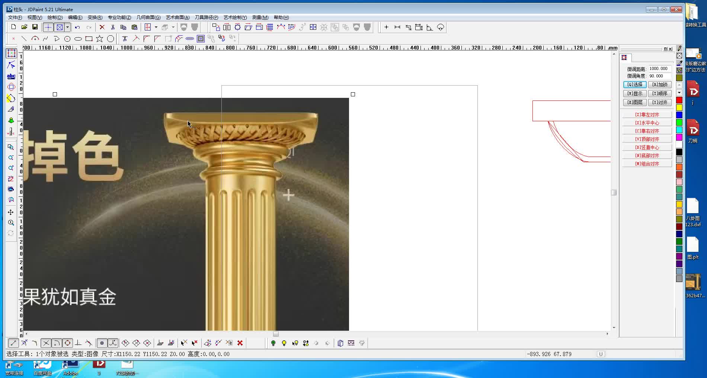Click the [Y]对齐 button
Screen dimensions: 707x378
[x=660, y=102]
